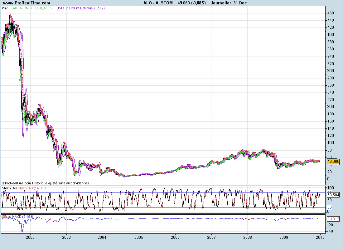Click the 2009 label on time axis
Image resolution: width=343 pixels, height=250 pixels.
(x=284, y=237)
